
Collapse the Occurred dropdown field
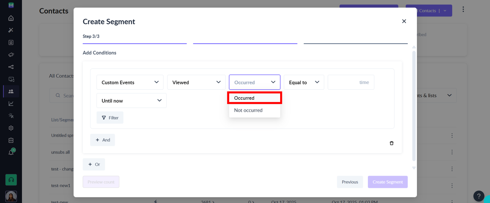click(255, 82)
